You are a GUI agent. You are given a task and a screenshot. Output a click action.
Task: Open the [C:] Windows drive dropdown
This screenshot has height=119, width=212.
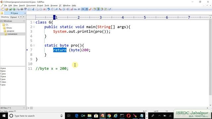(24, 21)
